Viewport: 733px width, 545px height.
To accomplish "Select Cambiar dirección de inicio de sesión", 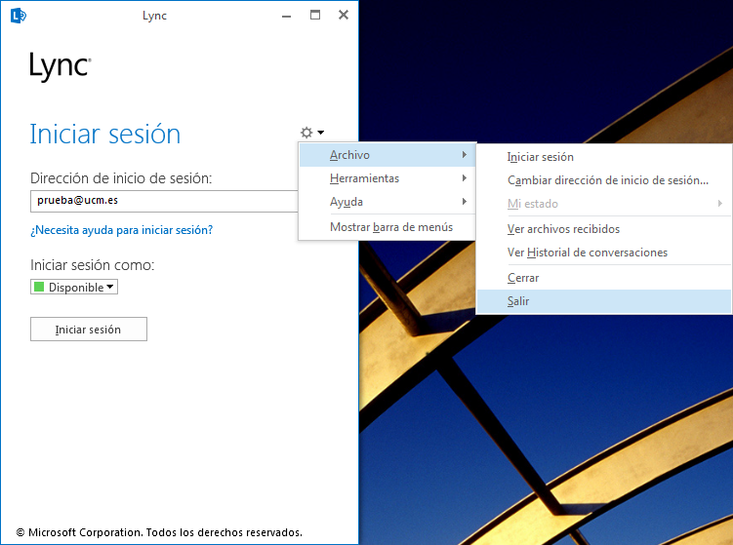I will click(x=604, y=180).
